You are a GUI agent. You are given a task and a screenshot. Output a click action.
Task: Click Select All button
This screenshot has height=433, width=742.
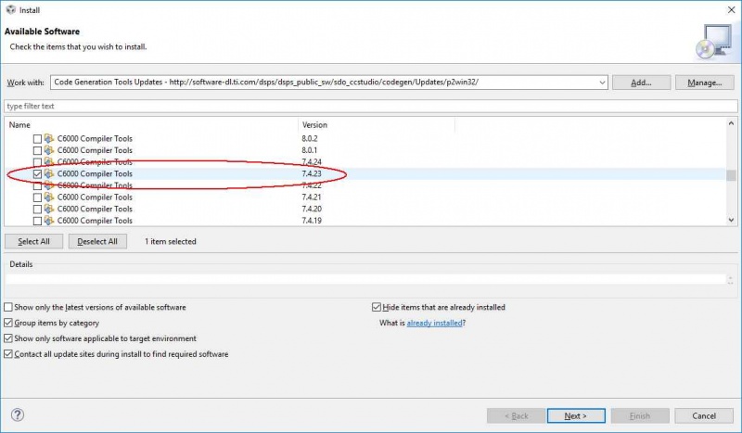pos(33,241)
